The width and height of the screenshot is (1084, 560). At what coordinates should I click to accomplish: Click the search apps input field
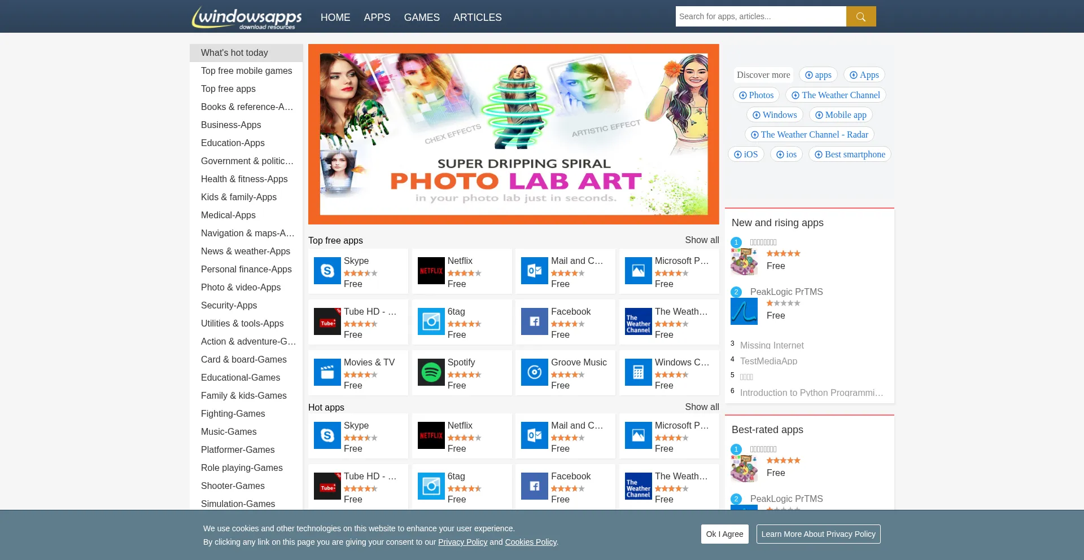click(760, 16)
